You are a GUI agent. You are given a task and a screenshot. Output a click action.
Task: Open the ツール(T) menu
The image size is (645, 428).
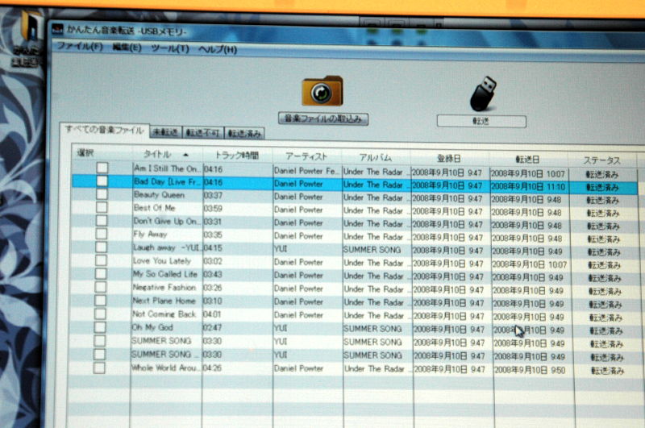(x=169, y=48)
